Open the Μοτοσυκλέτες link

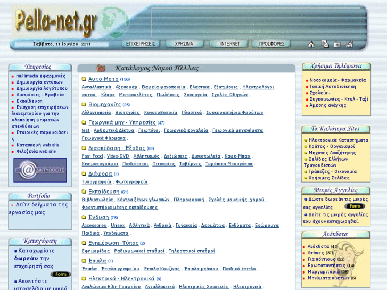pyautogui.click(x=136, y=95)
